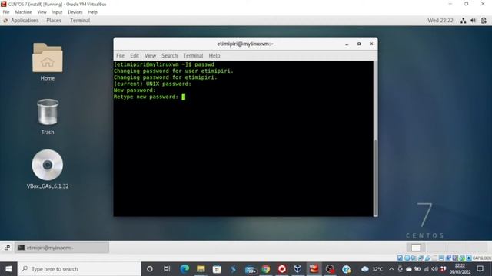This screenshot has height=276, width=492.
Task: Open VirtualBox Help menu
Action: (x=92, y=12)
